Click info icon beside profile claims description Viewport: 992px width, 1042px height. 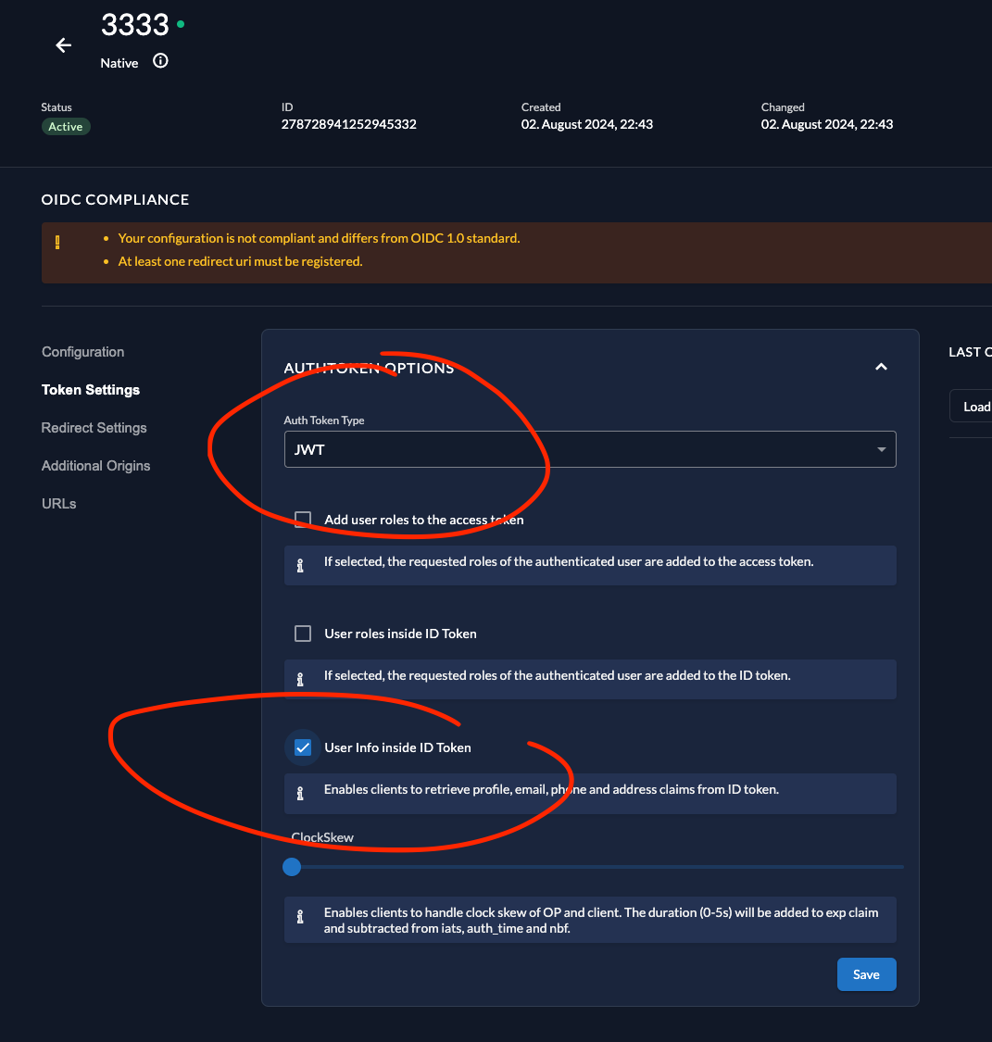pos(300,794)
